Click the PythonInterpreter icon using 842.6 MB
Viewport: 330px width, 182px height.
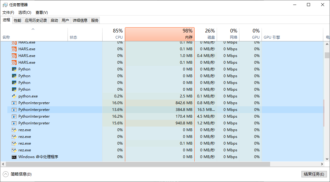click(14, 103)
